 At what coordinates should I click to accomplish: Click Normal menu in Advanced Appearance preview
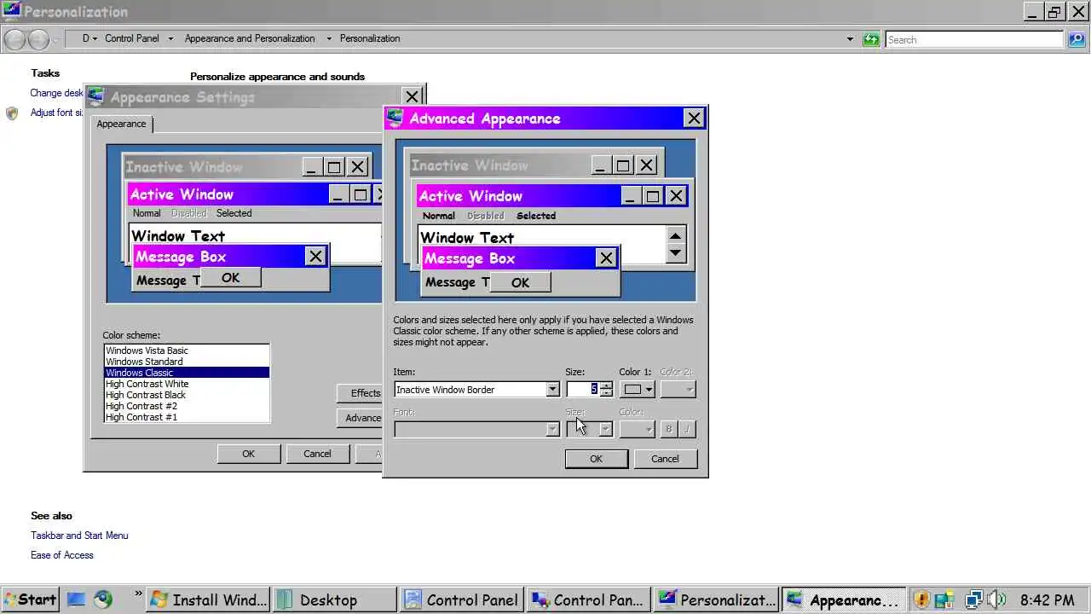pyautogui.click(x=439, y=216)
